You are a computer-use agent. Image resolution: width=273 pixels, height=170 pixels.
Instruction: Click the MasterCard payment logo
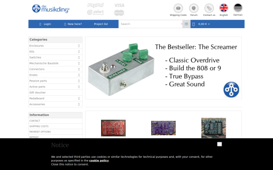[x=119, y=13]
